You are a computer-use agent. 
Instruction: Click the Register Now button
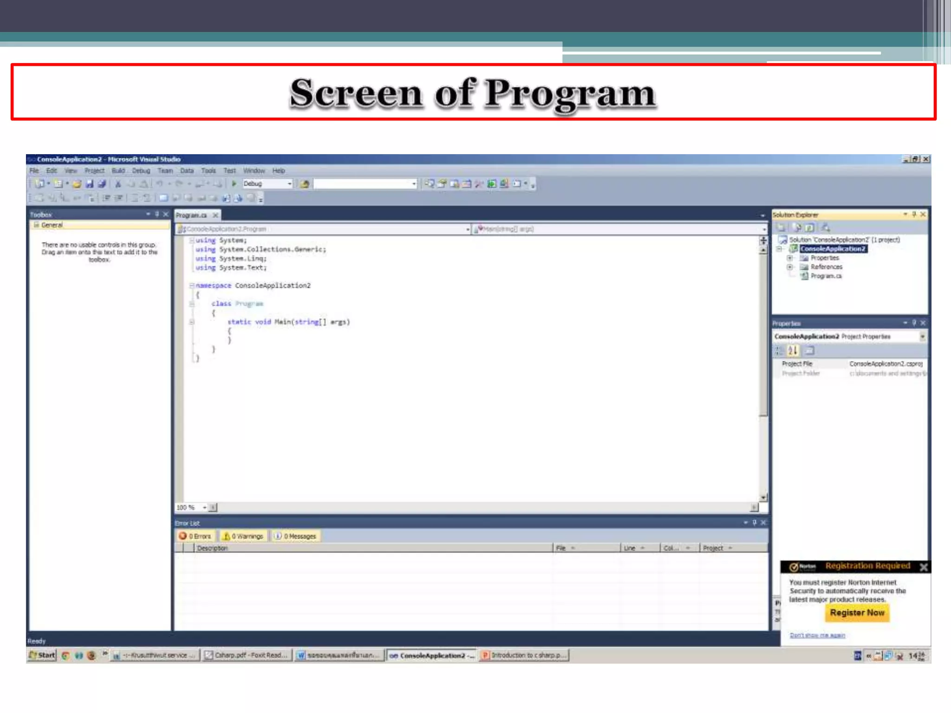click(857, 613)
